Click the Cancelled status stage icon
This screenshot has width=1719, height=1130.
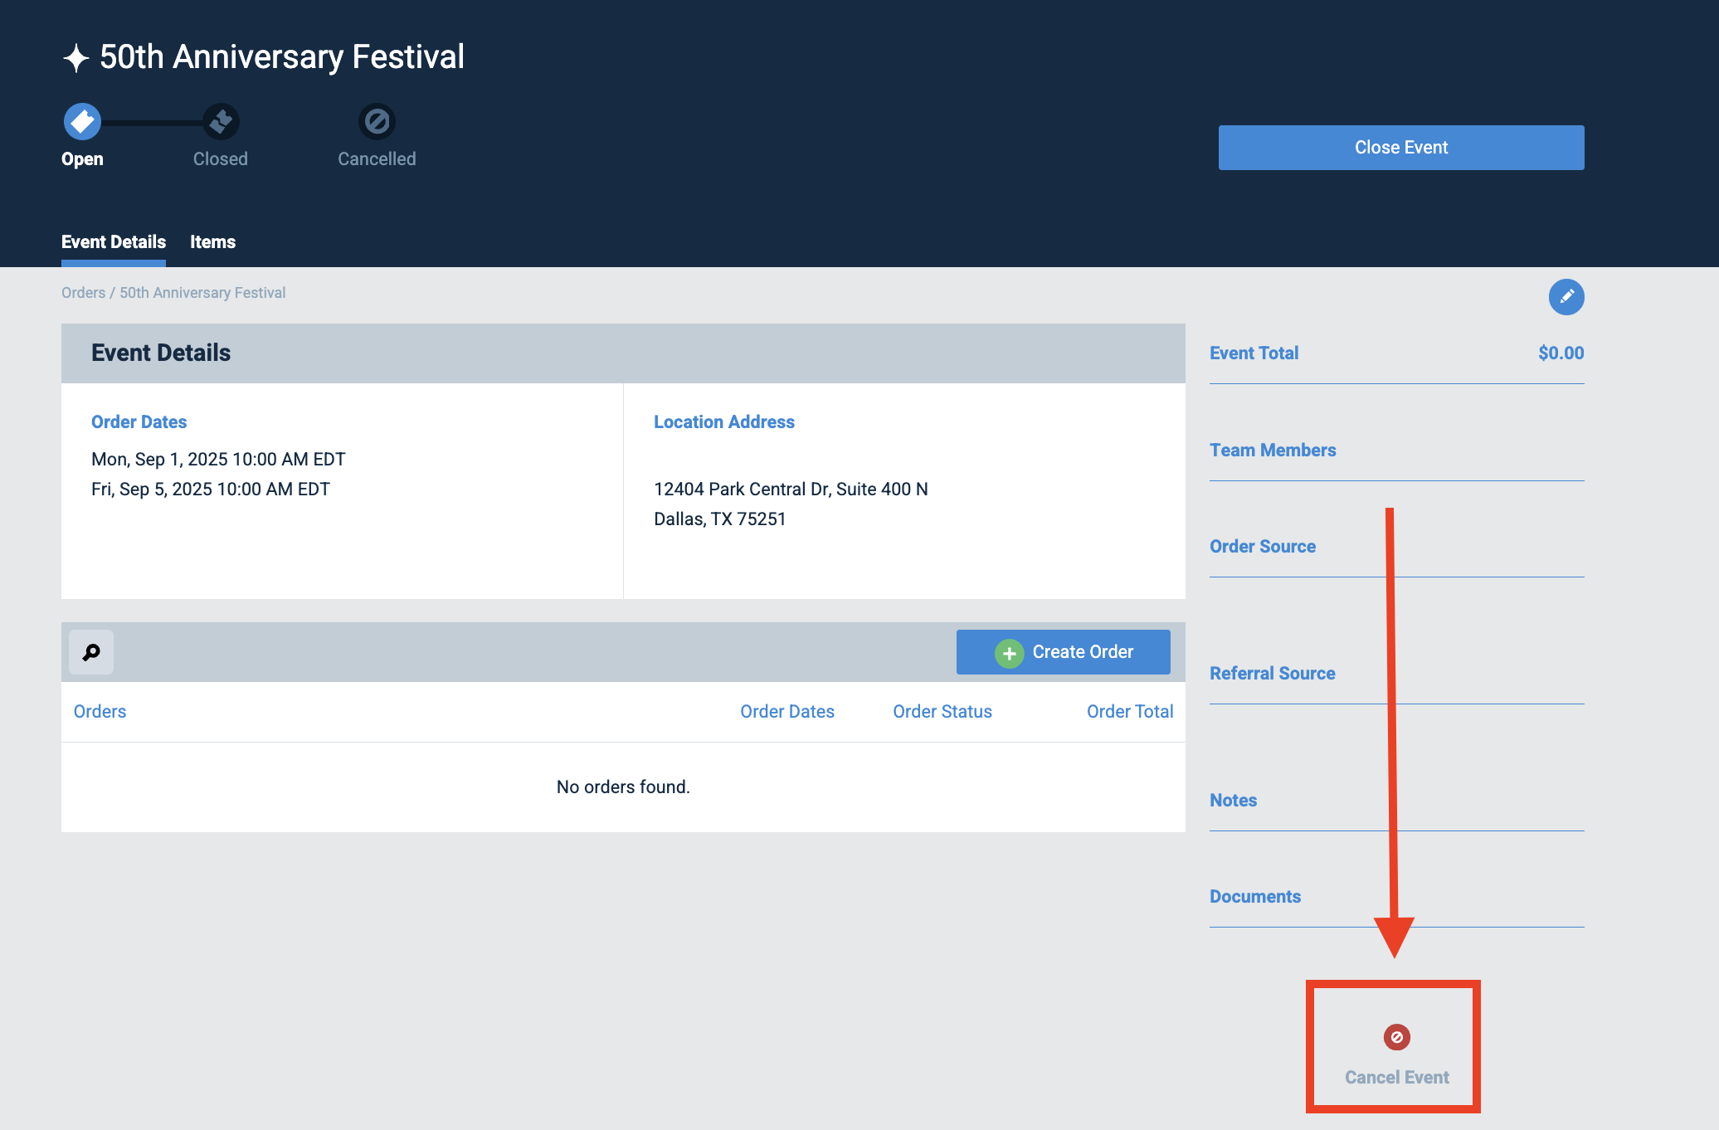[377, 122]
